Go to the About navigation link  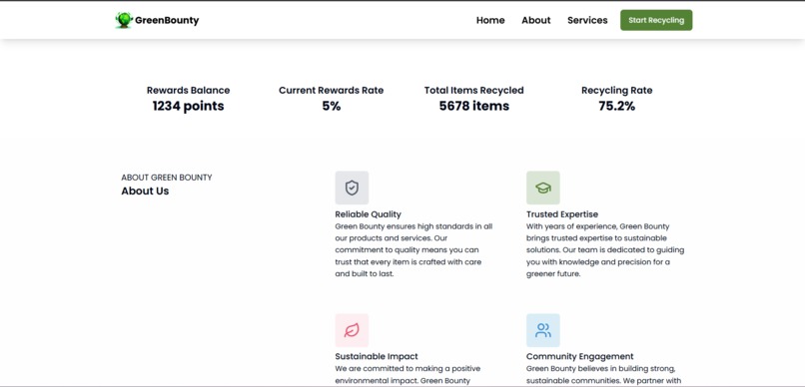(x=536, y=21)
